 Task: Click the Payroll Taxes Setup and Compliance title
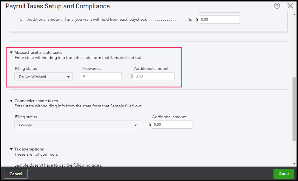pos(58,6)
